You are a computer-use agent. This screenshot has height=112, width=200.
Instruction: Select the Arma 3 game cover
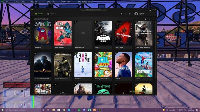tap(103, 33)
